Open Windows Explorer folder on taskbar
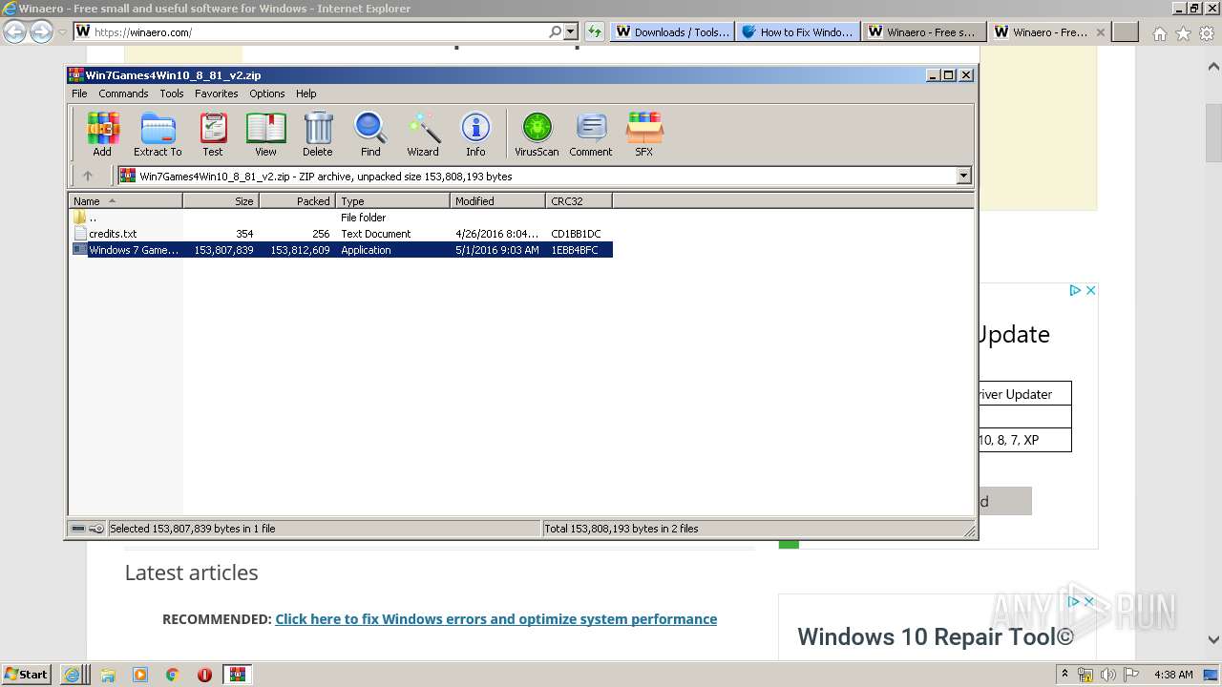The width and height of the screenshot is (1222, 687). point(108,675)
